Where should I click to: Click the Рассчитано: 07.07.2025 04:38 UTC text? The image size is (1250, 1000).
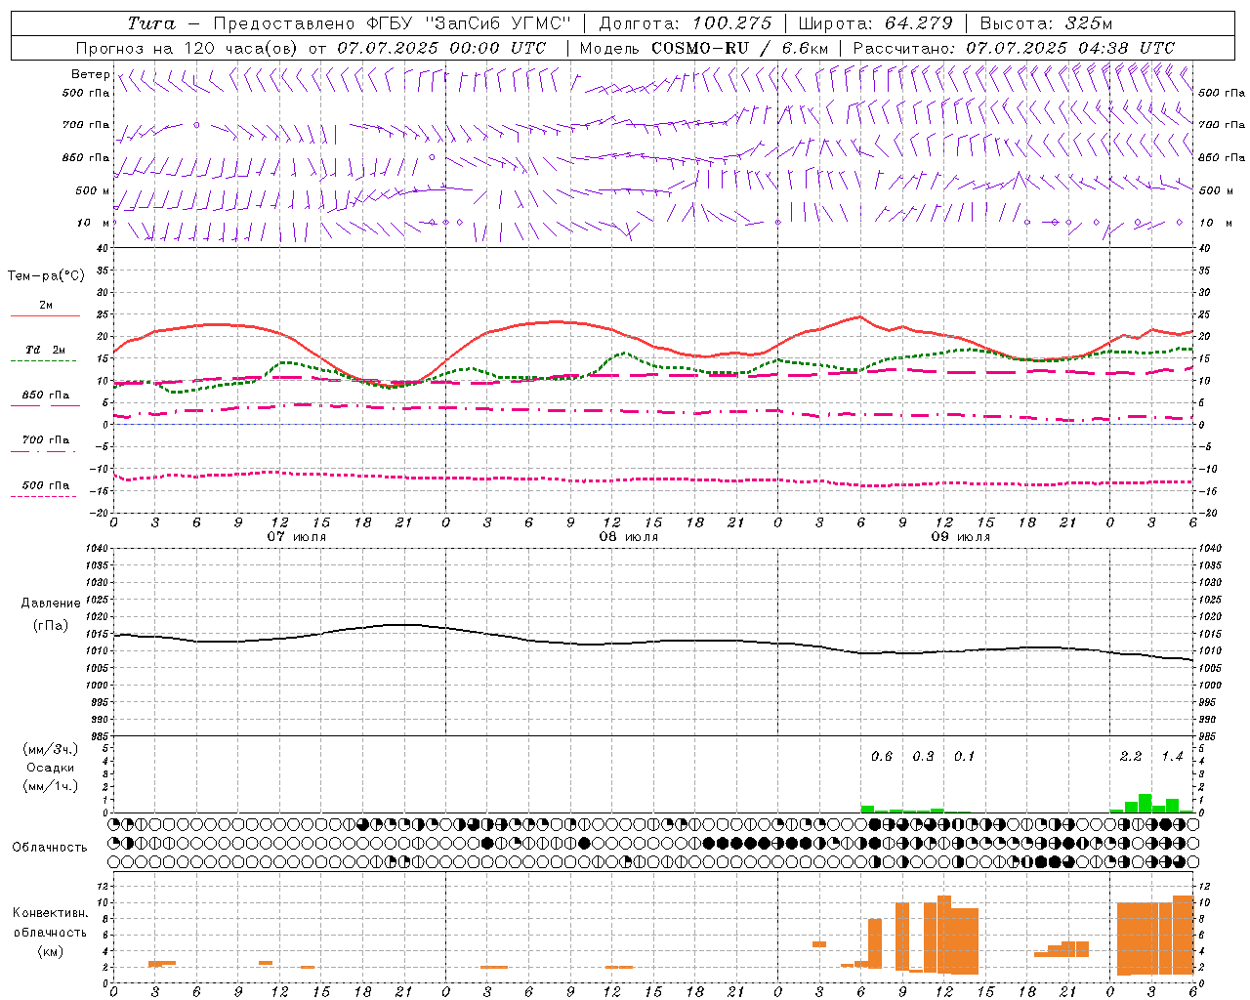click(x=1014, y=48)
